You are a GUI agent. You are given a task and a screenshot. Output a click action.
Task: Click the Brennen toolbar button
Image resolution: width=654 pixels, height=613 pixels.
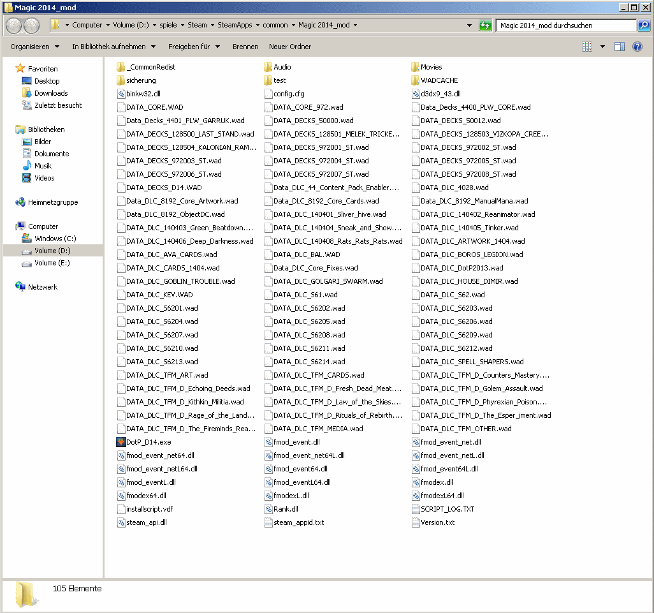(x=245, y=47)
